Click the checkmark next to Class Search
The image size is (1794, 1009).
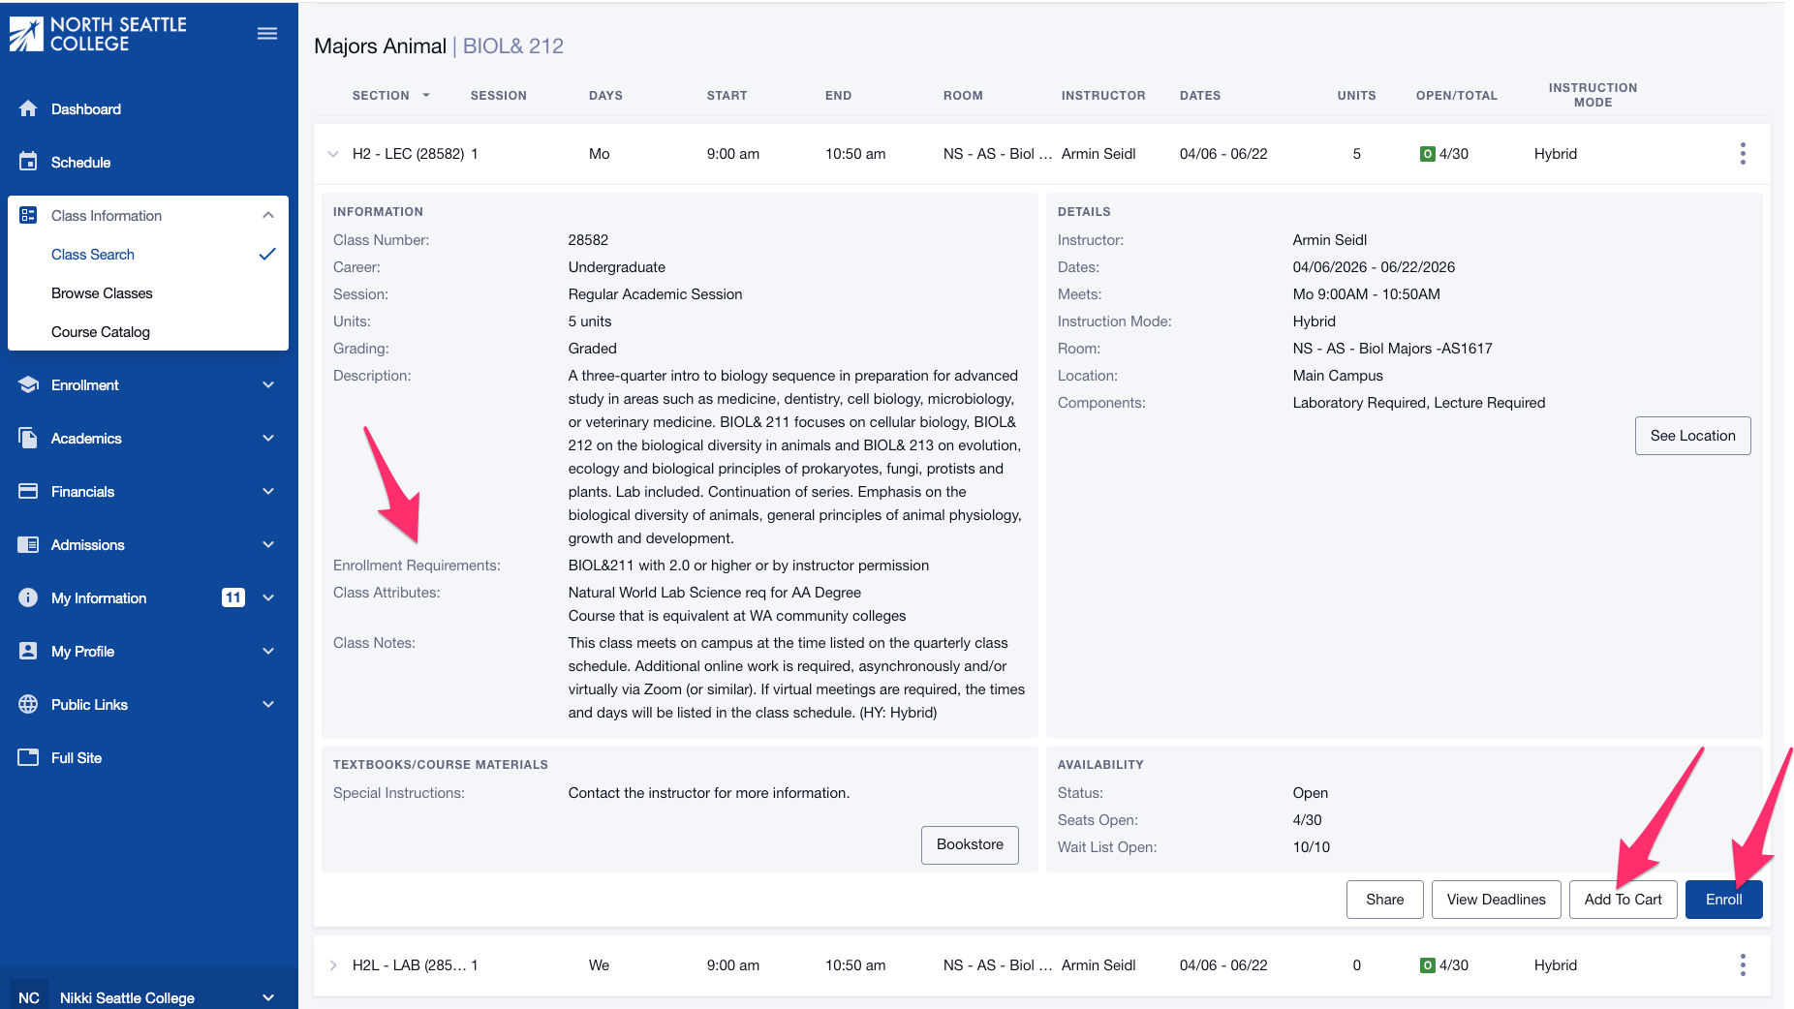pyautogui.click(x=267, y=254)
